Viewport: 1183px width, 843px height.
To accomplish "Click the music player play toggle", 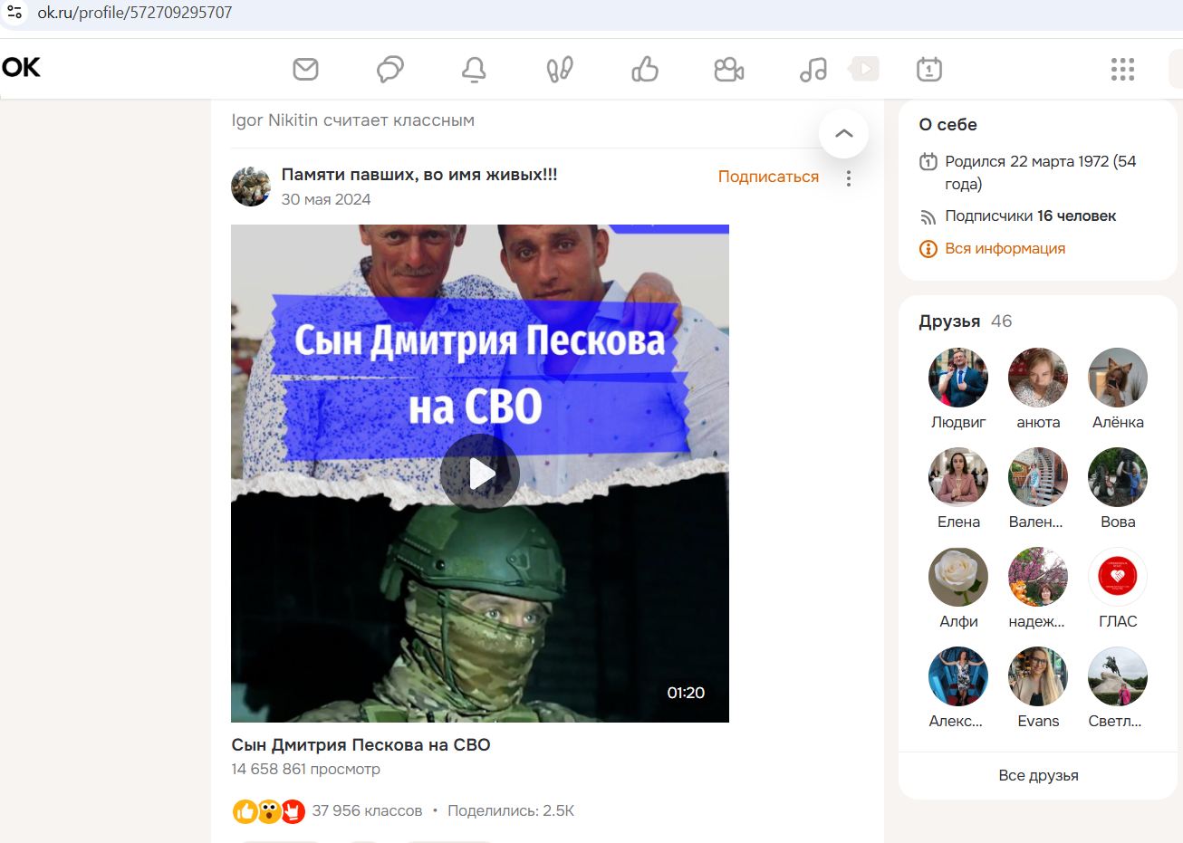I will click(x=864, y=69).
